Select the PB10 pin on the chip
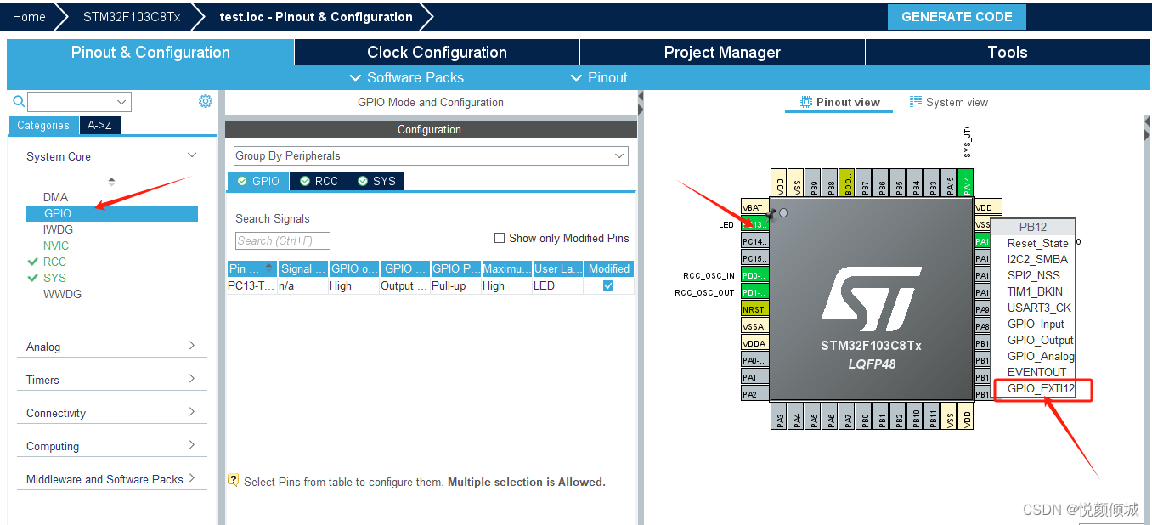Screen dimensions: 1152x525 916,415
